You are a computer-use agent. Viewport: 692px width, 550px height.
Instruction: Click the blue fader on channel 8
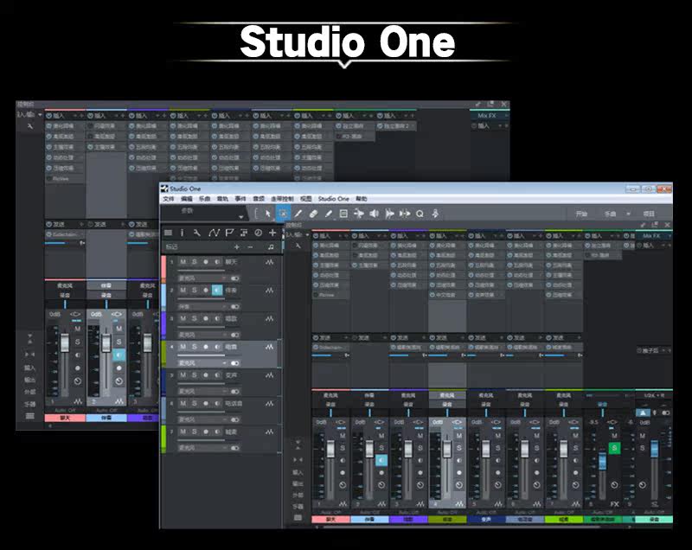pyautogui.click(x=602, y=461)
